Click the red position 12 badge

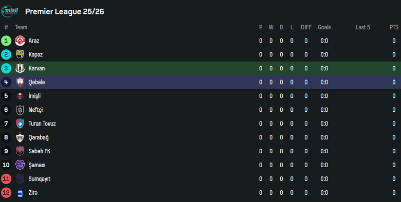pyautogui.click(x=6, y=193)
